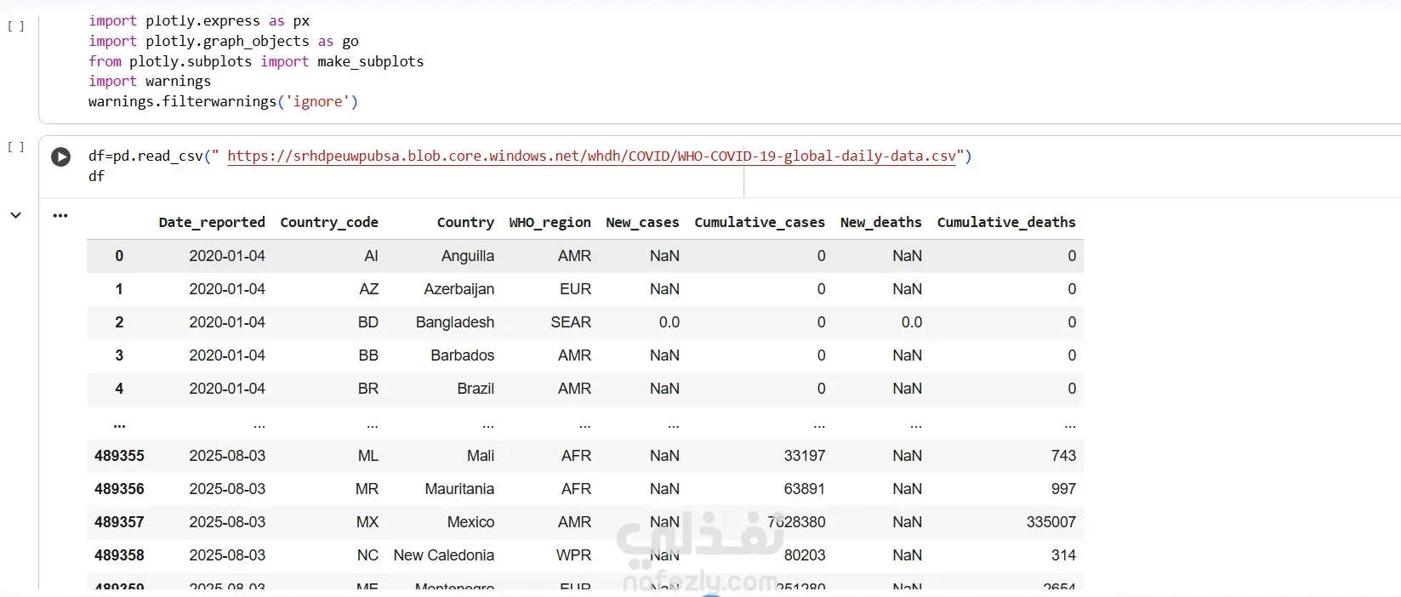This screenshot has height=597, width=1401.
Task: Select the Country column header
Action: [x=465, y=223]
